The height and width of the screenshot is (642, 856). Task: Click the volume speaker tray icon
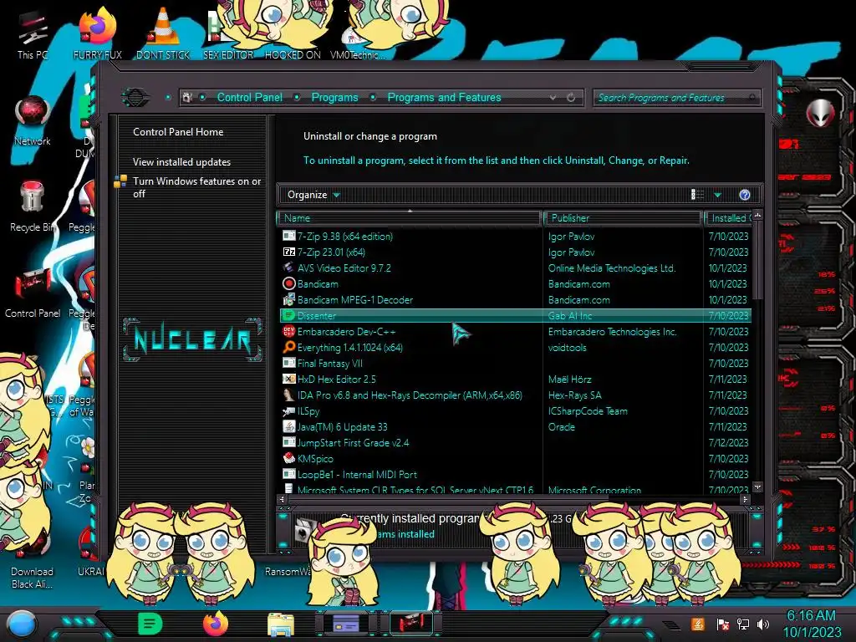[763, 624]
